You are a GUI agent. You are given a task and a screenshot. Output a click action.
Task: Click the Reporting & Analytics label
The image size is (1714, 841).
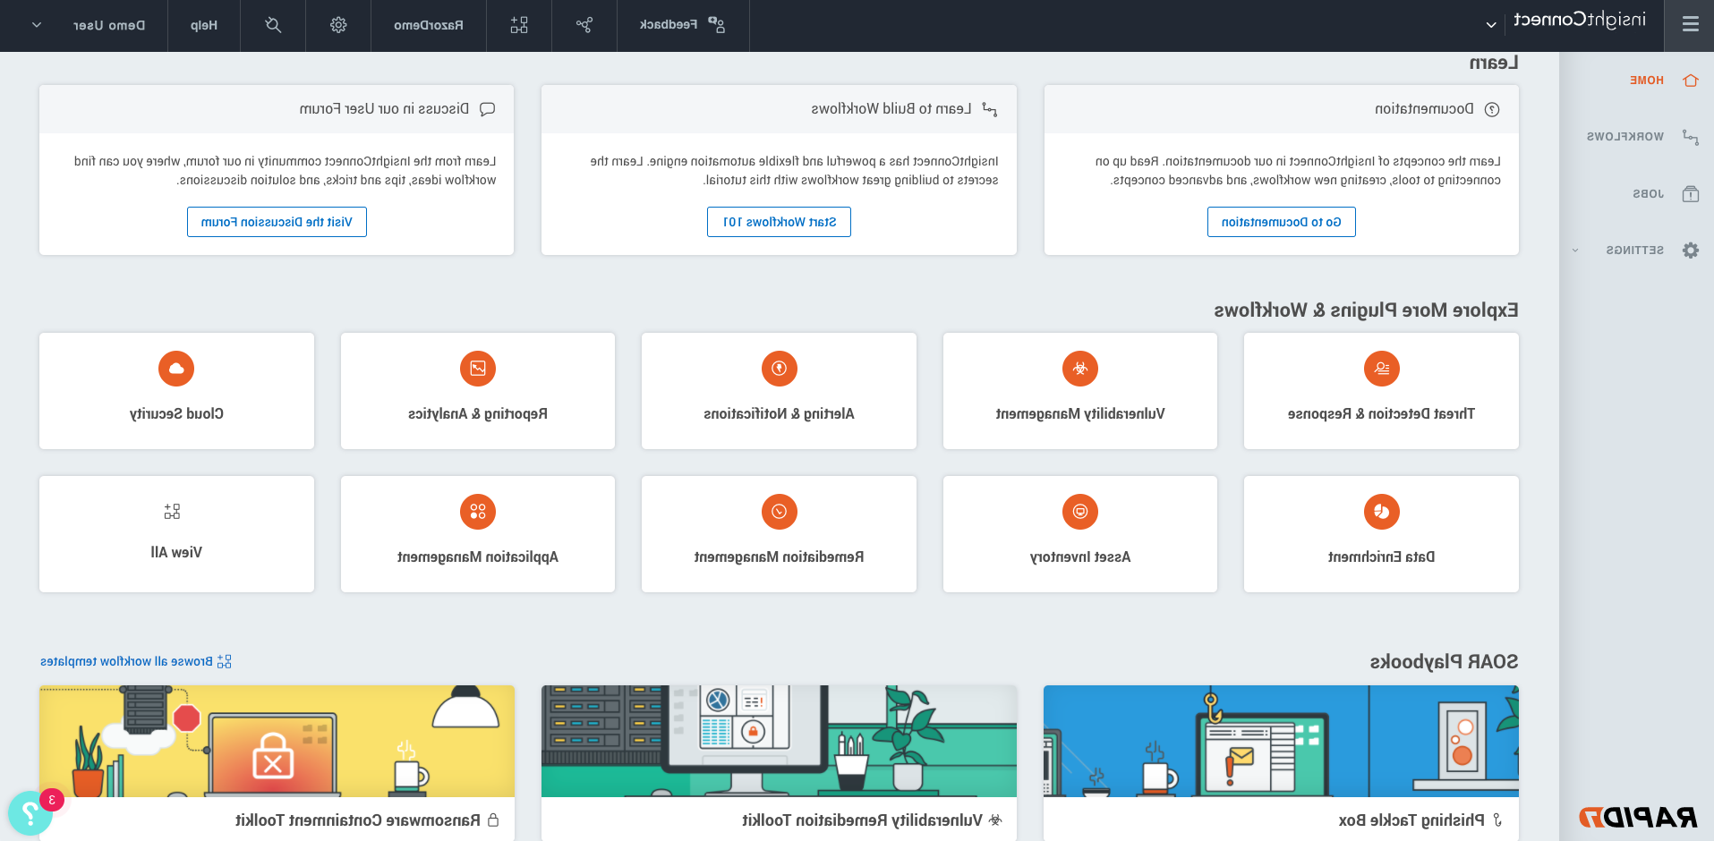pos(478,413)
